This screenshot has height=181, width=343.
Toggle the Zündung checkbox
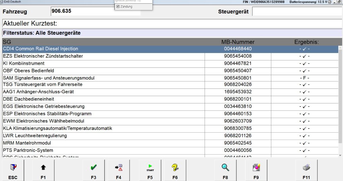tap(118, 6)
